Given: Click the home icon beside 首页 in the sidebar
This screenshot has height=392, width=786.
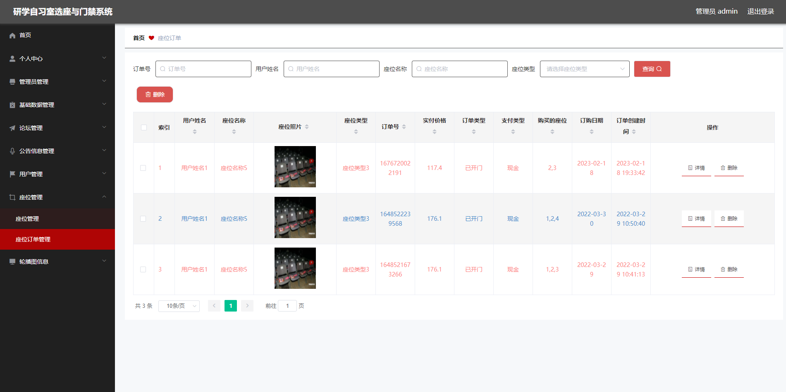Looking at the screenshot, I should click(x=12, y=35).
